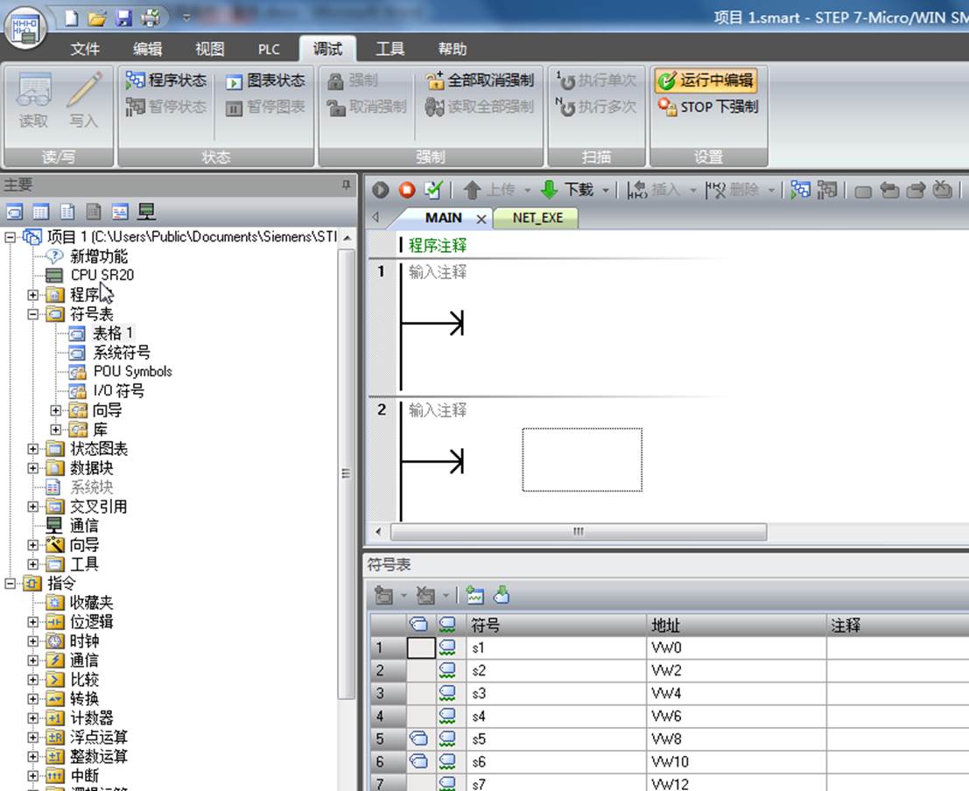
Task: Collapse the 符号表 tree node
Action: (33, 314)
